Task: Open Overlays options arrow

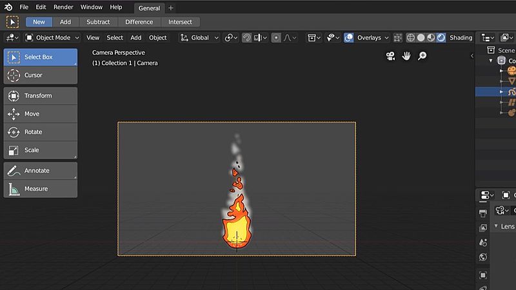Action: point(386,38)
